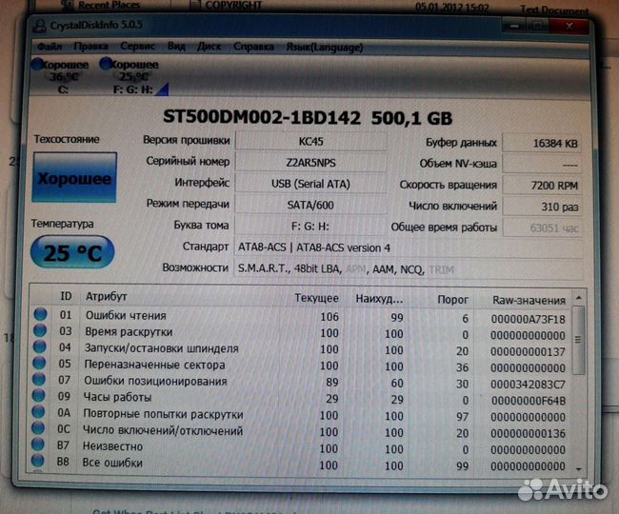Select the Ошибки позиционирования attribute text
This screenshot has height=514, width=619.
pos(155,381)
